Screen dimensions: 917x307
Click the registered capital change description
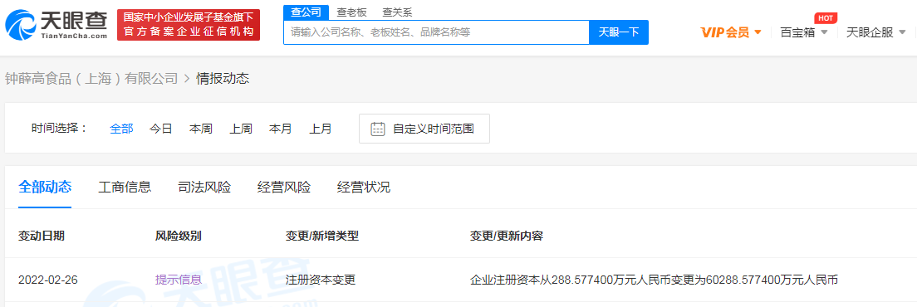tap(654, 280)
